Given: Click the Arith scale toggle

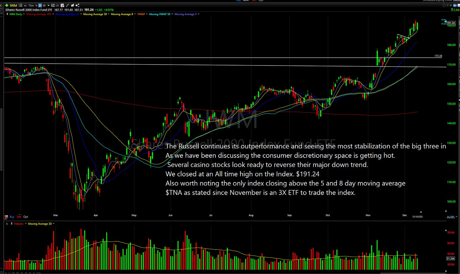Looking at the screenshot, I should coord(451,217).
